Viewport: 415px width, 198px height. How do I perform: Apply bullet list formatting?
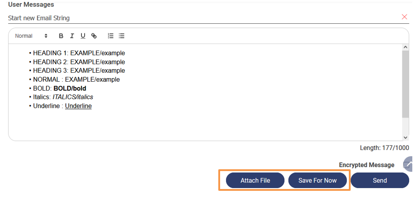click(x=122, y=36)
